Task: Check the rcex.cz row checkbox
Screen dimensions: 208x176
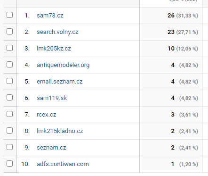Action: coord(9,114)
